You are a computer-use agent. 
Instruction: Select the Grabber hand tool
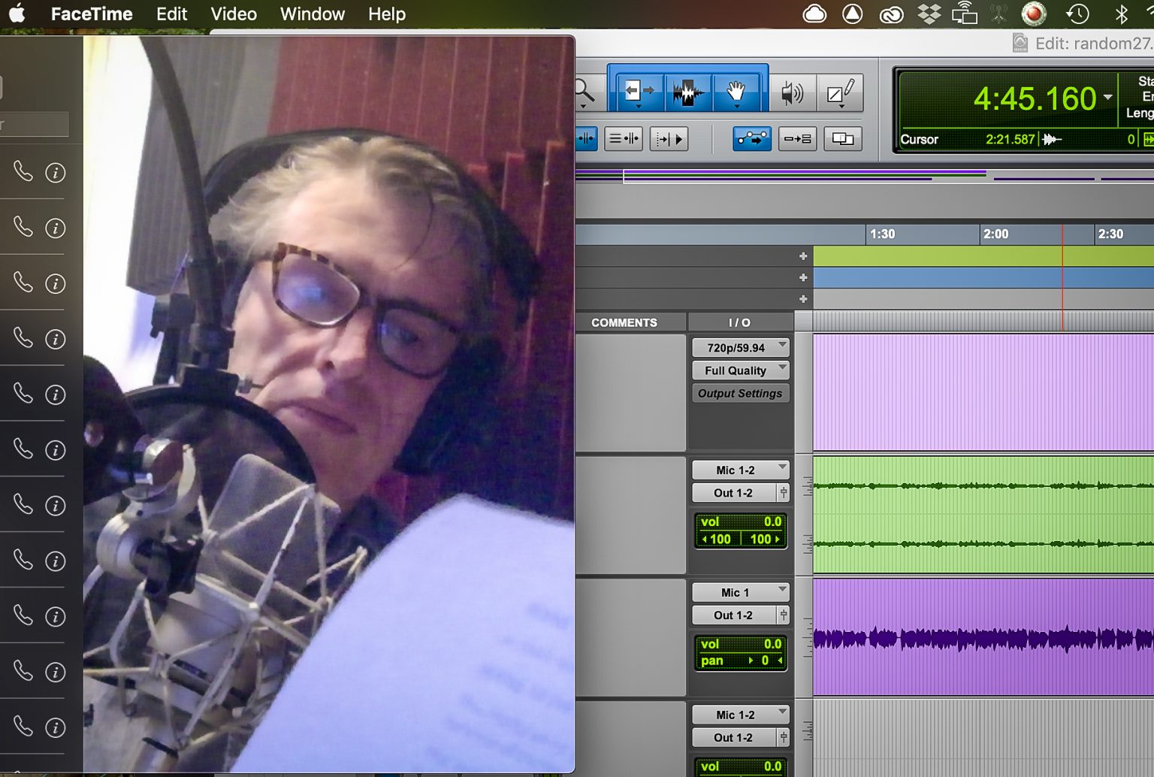736,92
